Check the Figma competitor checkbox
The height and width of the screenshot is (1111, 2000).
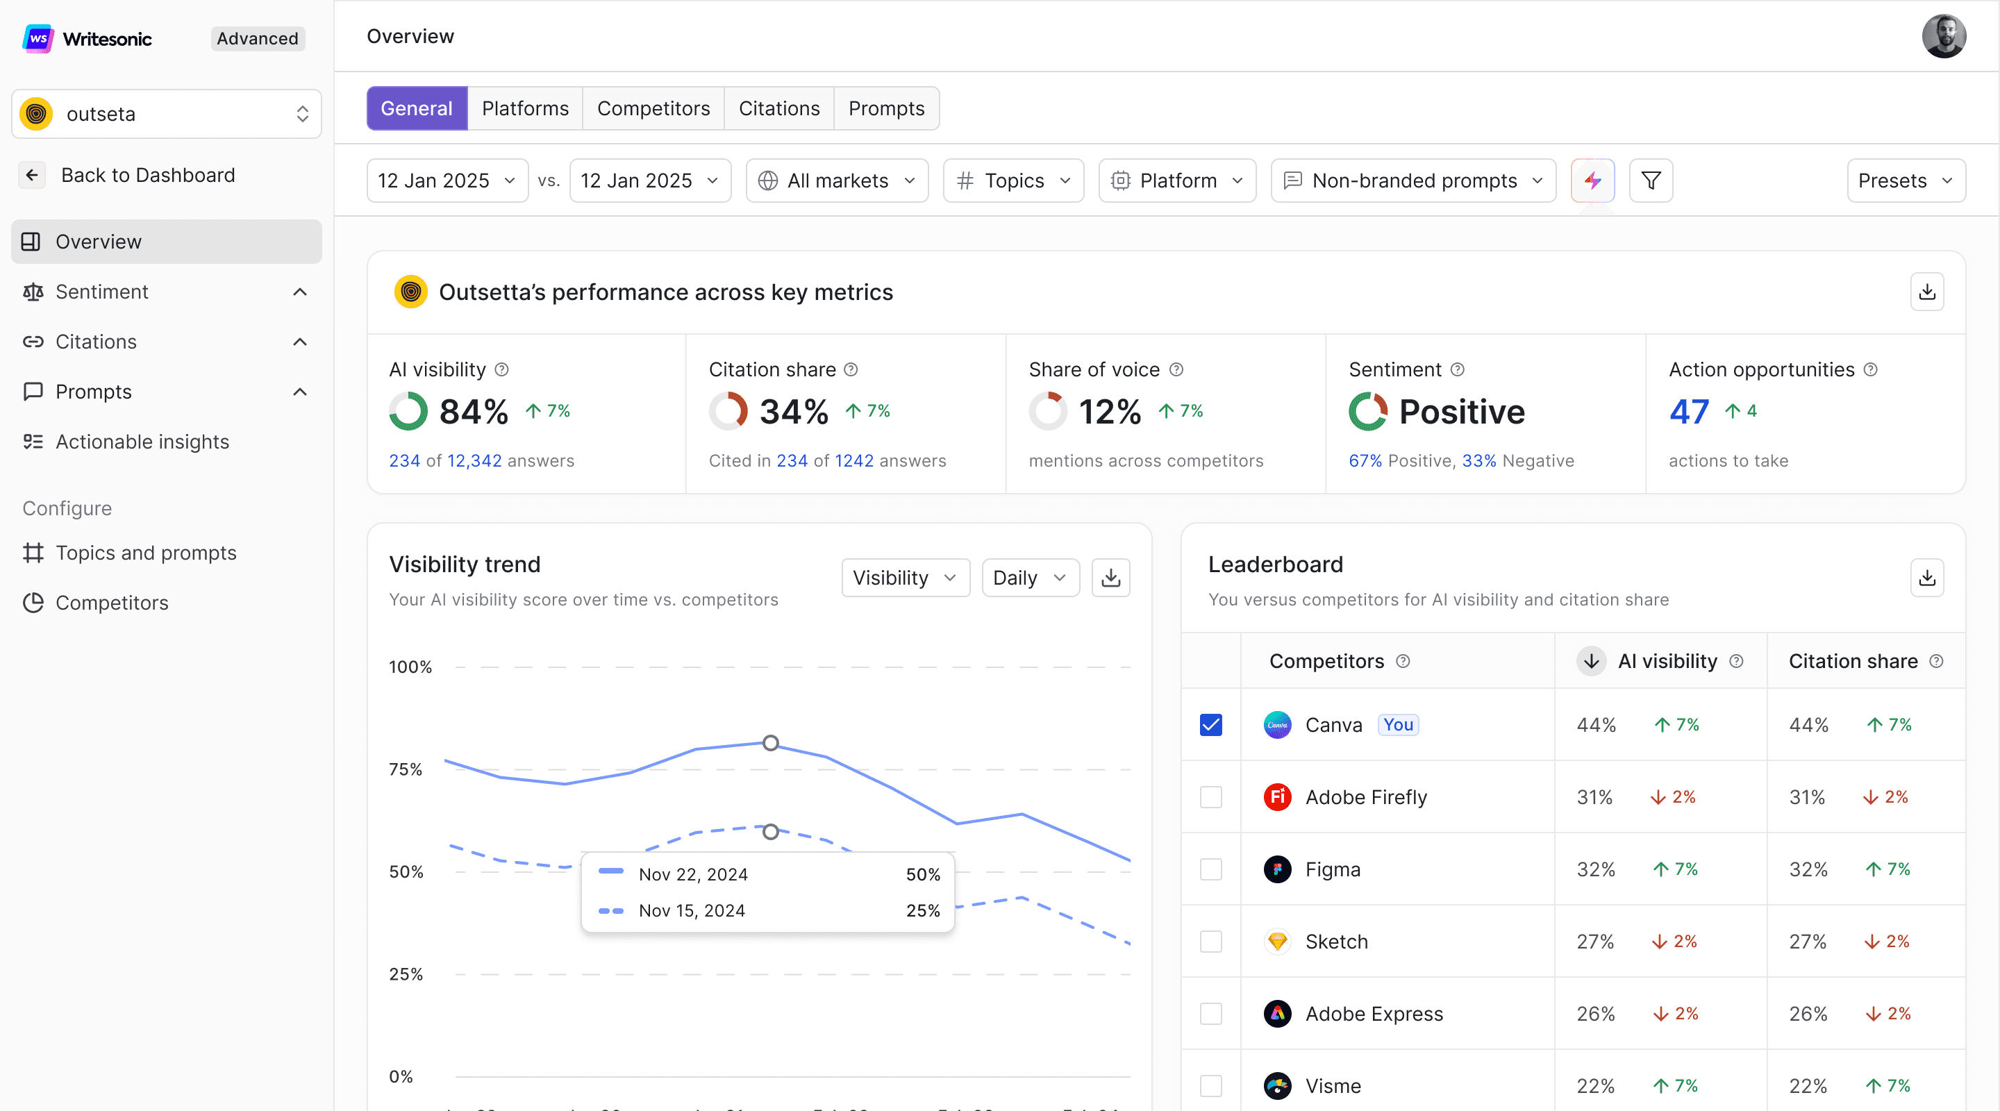pyautogui.click(x=1210, y=869)
